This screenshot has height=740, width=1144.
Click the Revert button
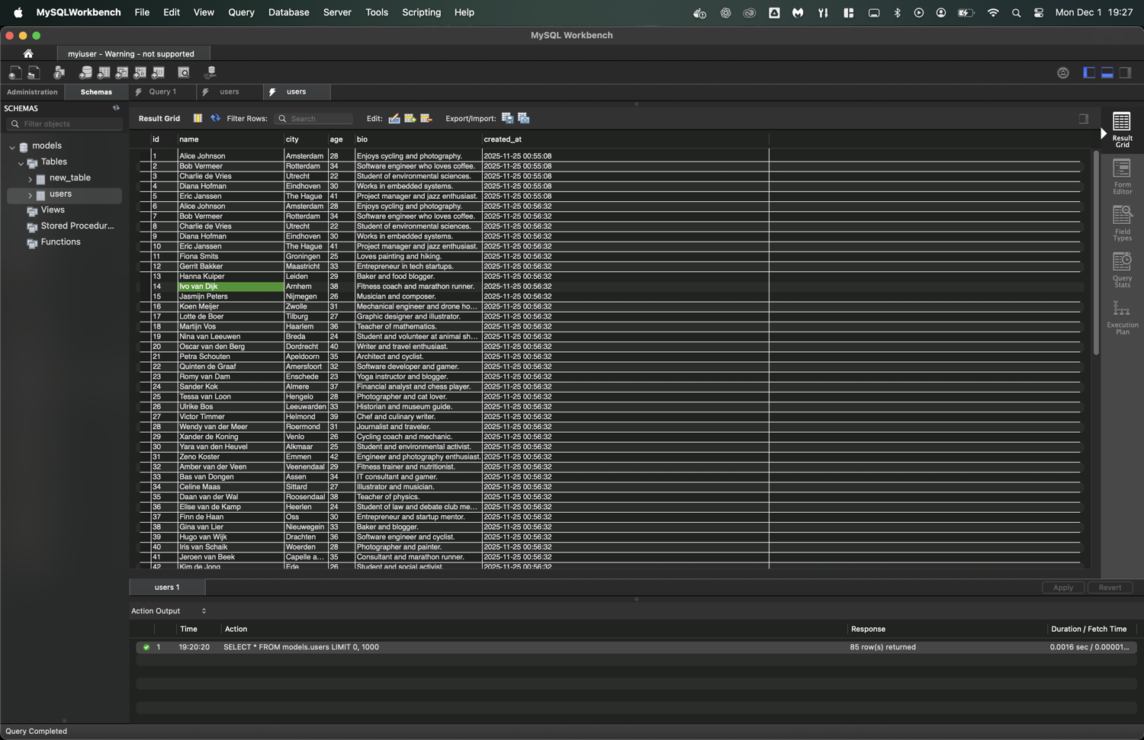pyautogui.click(x=1110, y=588)
